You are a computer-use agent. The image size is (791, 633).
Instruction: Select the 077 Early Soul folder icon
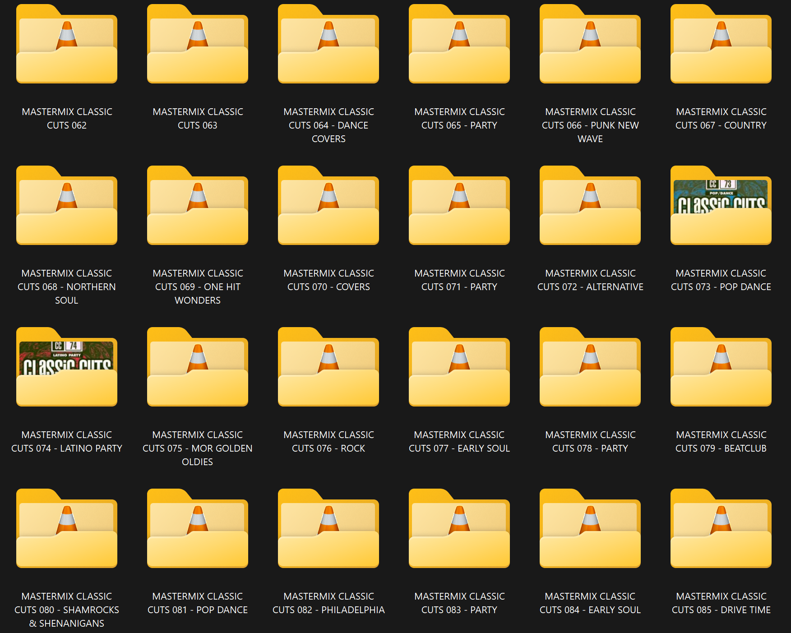(x=459, y=367)
